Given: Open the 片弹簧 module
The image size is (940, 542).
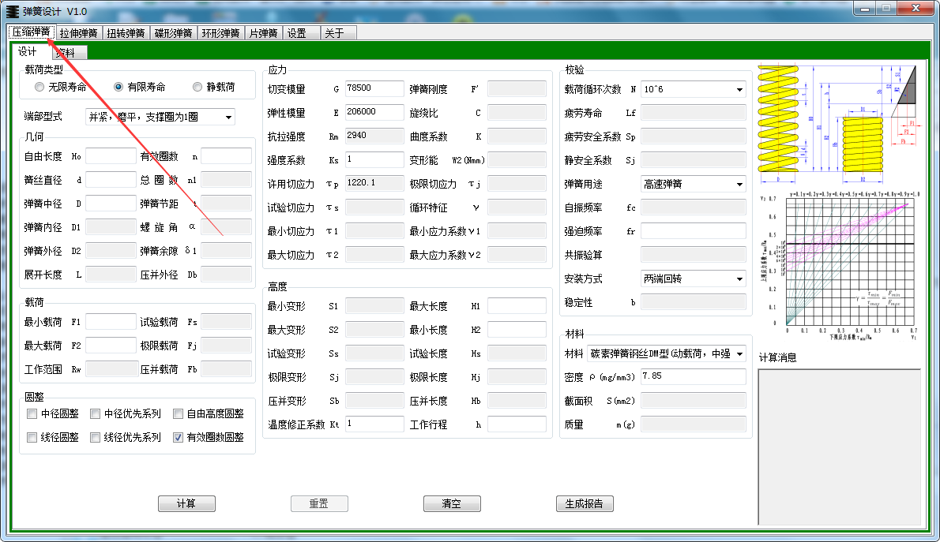Looking at the screenshot, I should click(x=263, y=33).
